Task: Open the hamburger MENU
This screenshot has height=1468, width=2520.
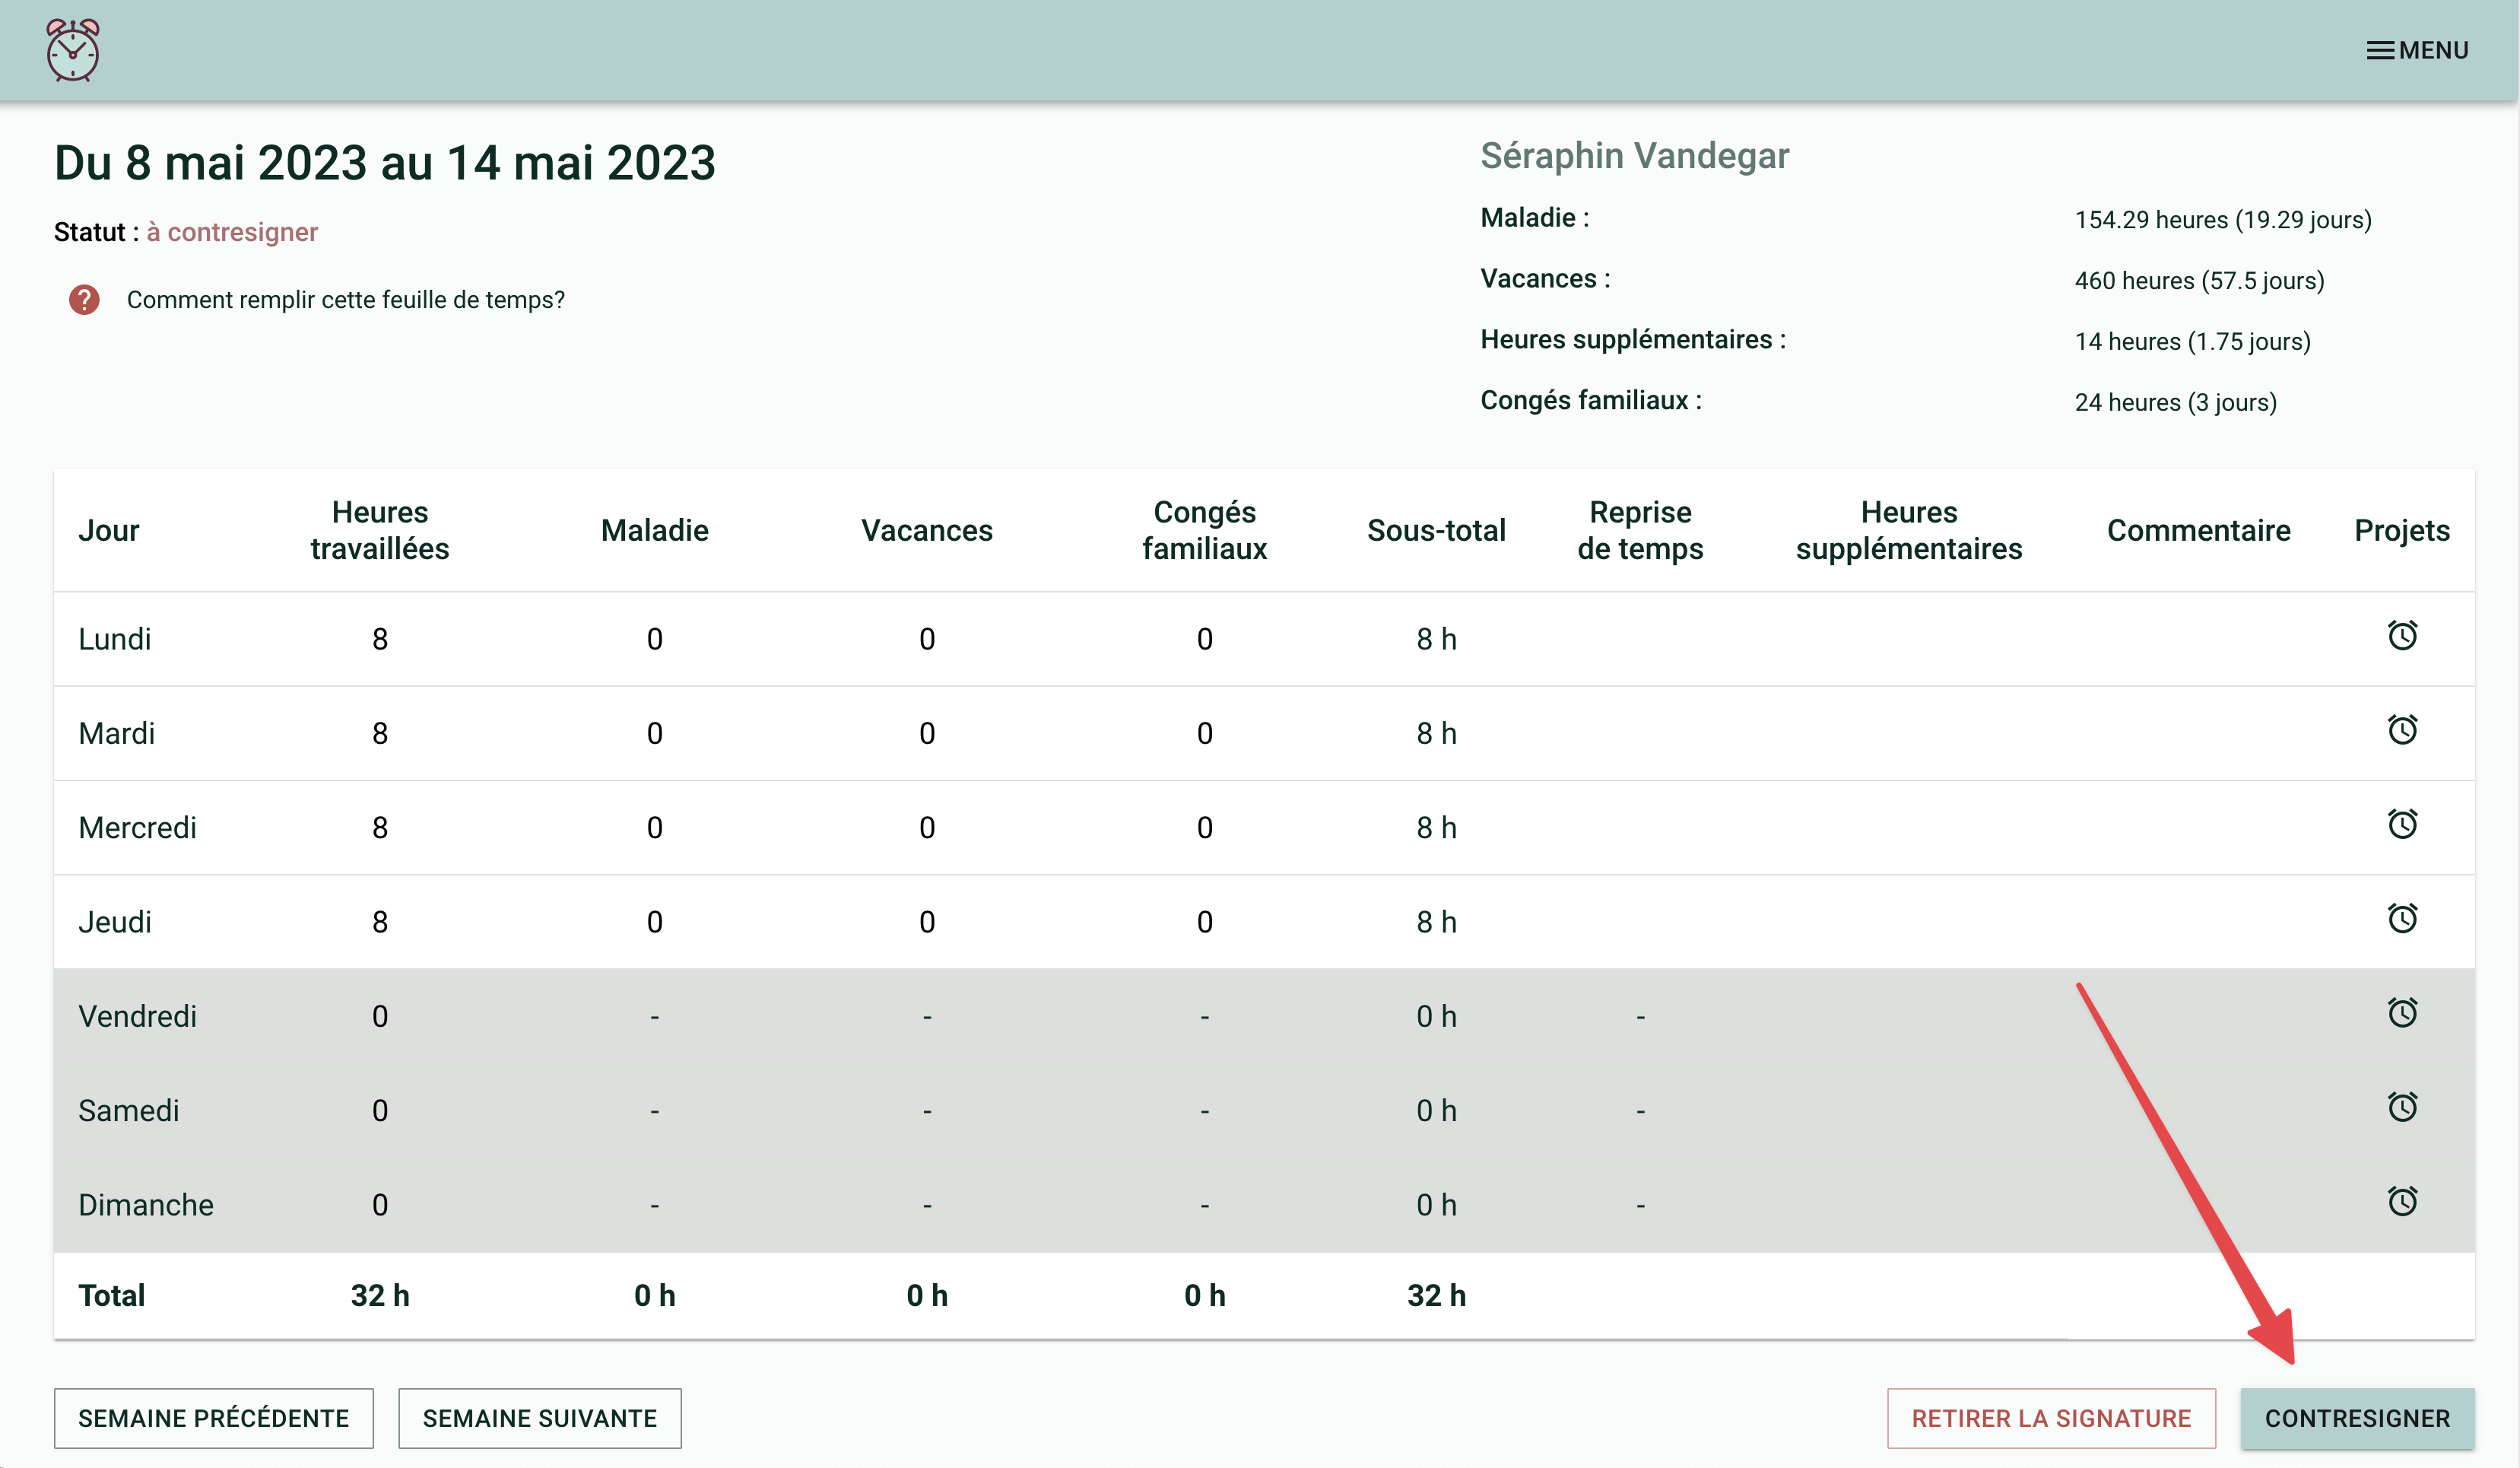Action: (x=2416, y=50)
